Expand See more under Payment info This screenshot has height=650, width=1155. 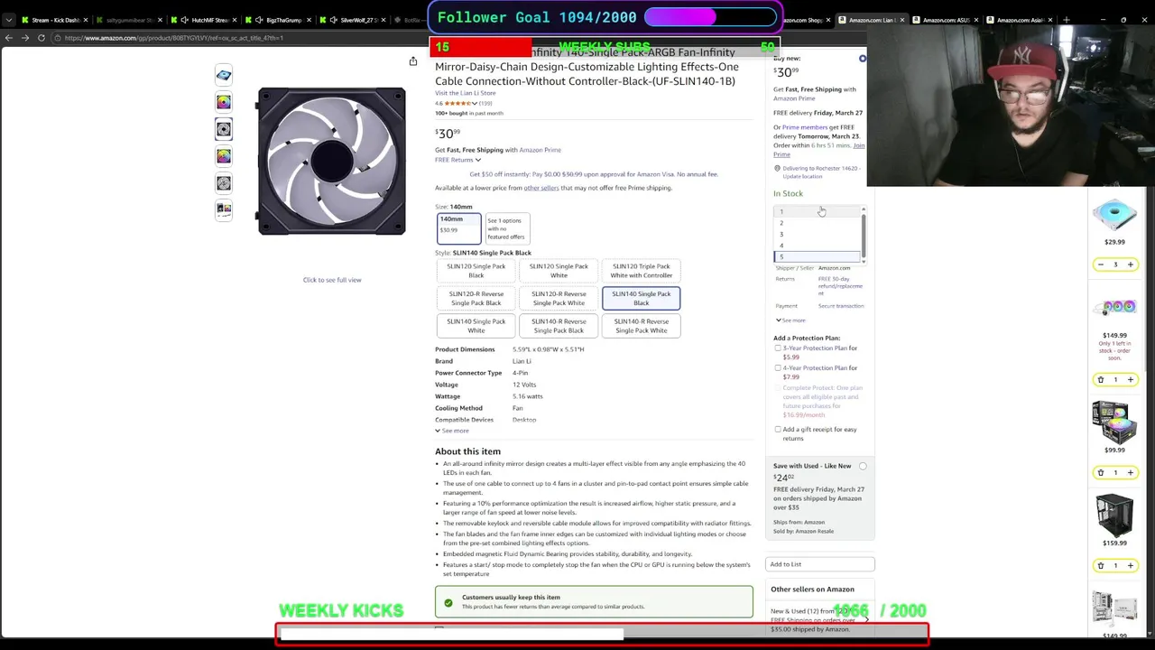(x=790, y=320)
